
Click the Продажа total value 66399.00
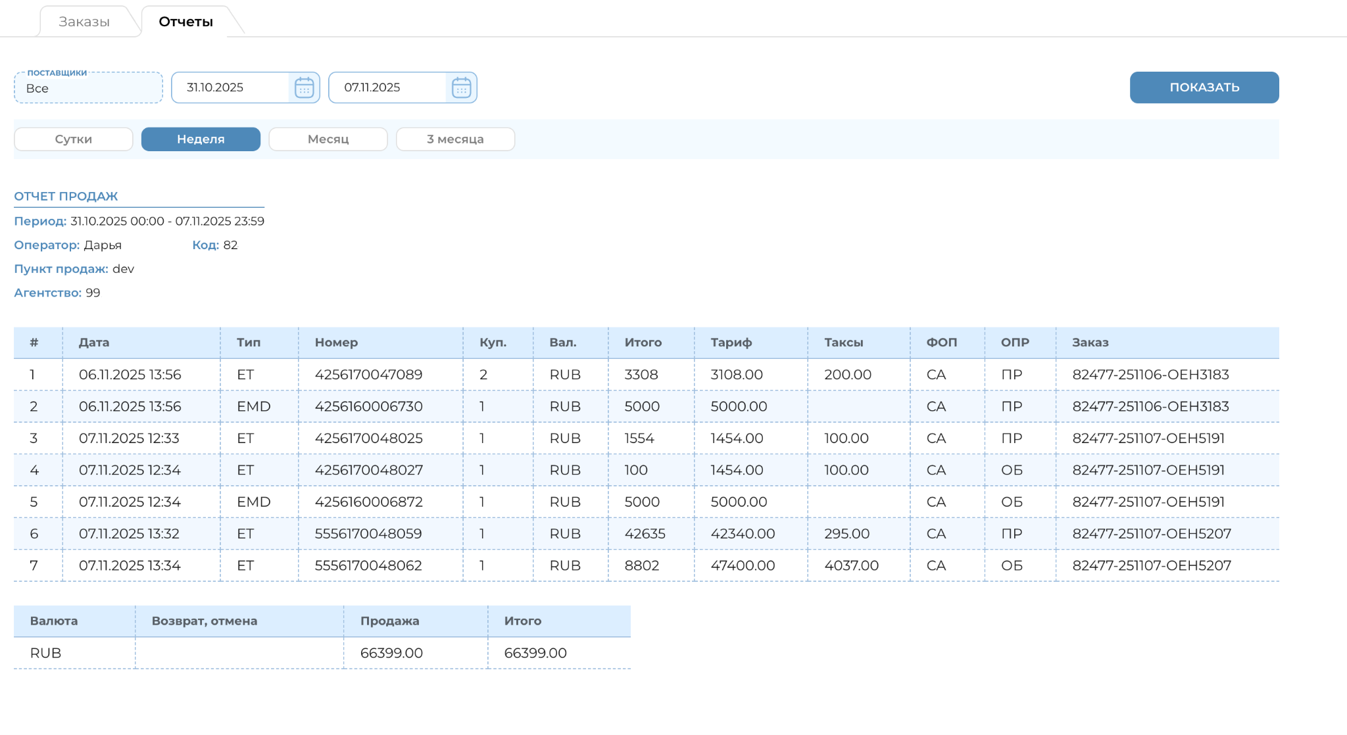(x=389, y=653)
